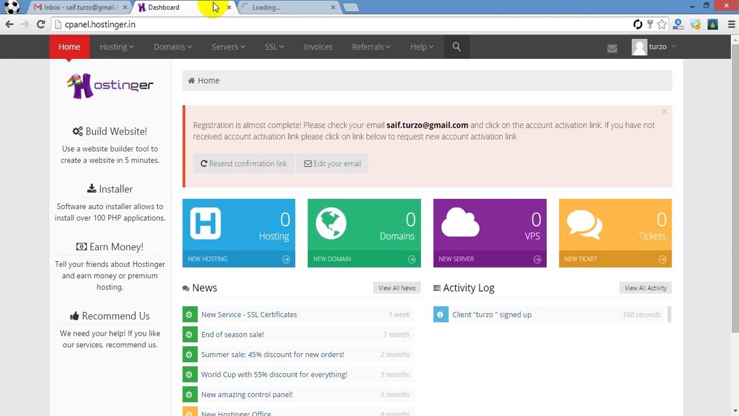The image size is (739, 416).
Task: Open World Cup 55% discount news link
Action: coord(274,374)
